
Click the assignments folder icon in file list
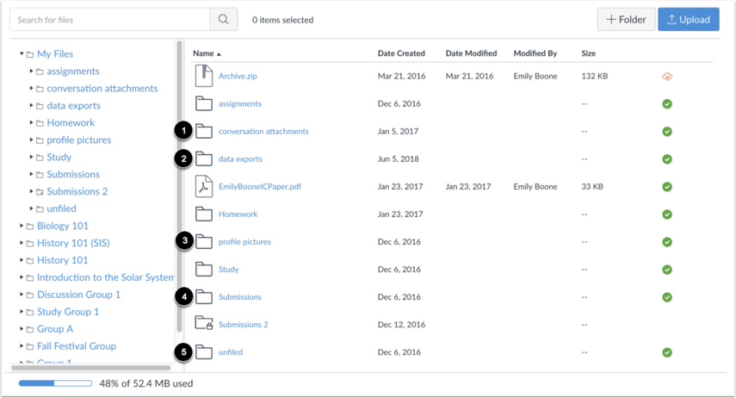pos(204,103)
